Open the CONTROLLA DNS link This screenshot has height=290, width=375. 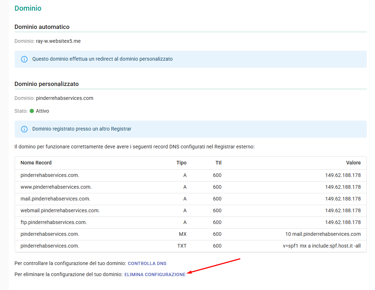pyautogui.click(x=147, y=264)
